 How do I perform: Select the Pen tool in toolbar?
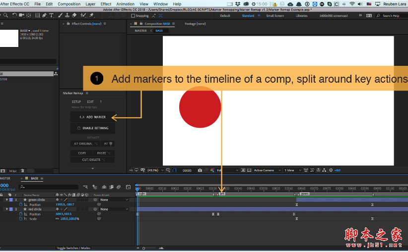[45, 15]
